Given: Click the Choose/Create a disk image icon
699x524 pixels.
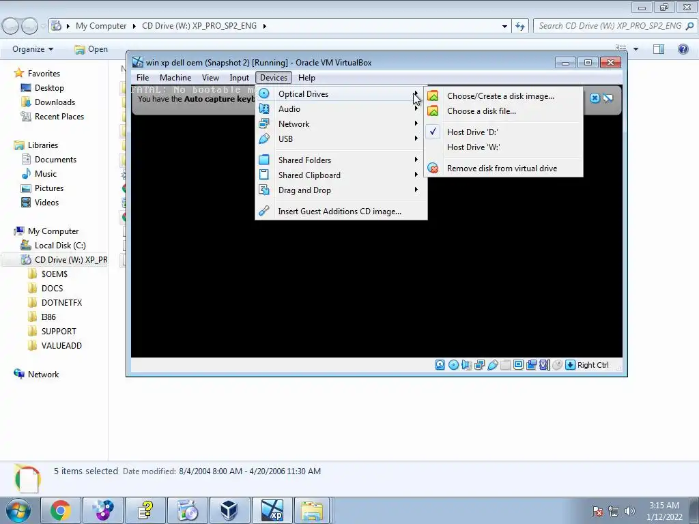Looking at the screenshot, I should tap(433, 96).
